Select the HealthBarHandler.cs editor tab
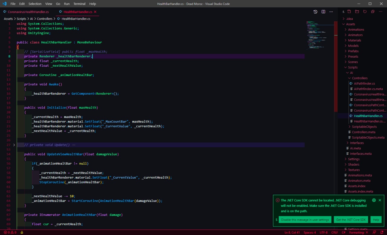The width and height of the screenshot is (387, 235). (78, 12)
